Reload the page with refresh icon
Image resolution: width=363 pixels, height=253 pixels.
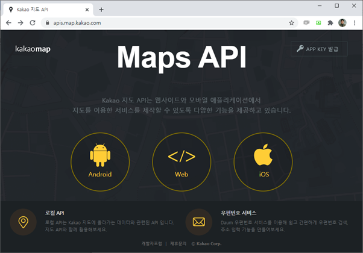pos(33,23)
